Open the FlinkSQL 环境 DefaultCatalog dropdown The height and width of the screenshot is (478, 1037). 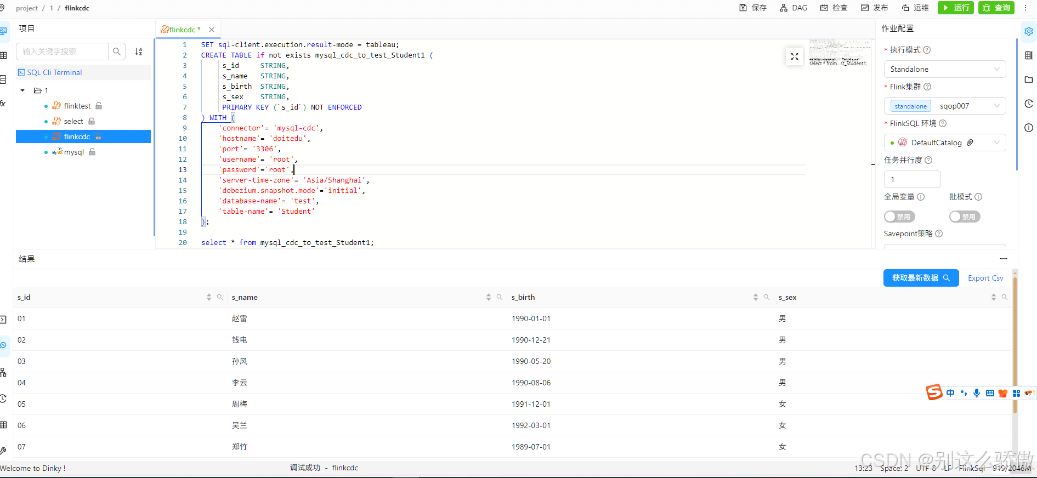[x=945, y=143]
